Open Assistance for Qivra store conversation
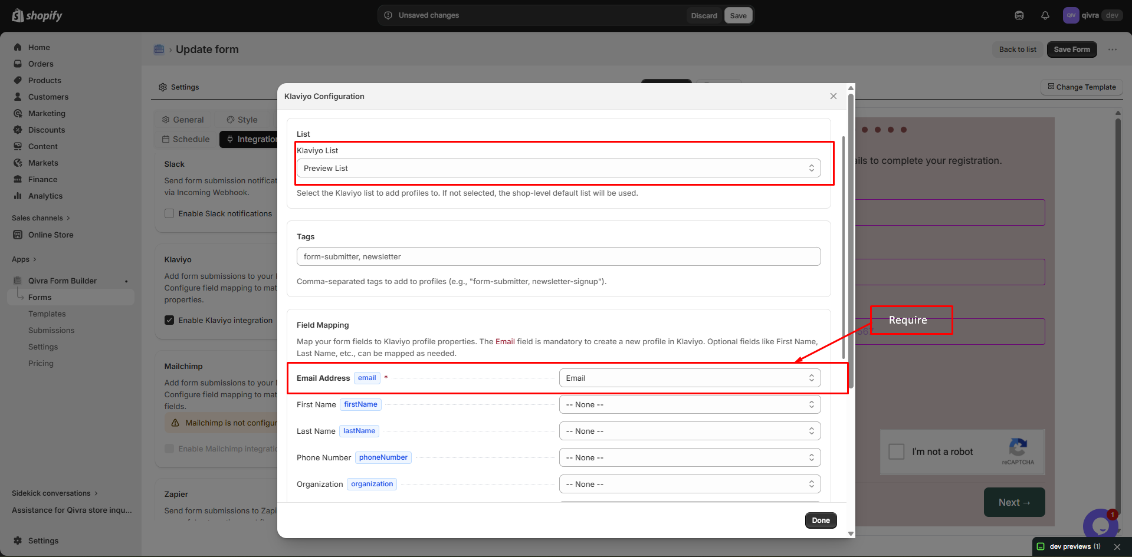The width and height of the screenshot is (1132, 557). [72, 510]
